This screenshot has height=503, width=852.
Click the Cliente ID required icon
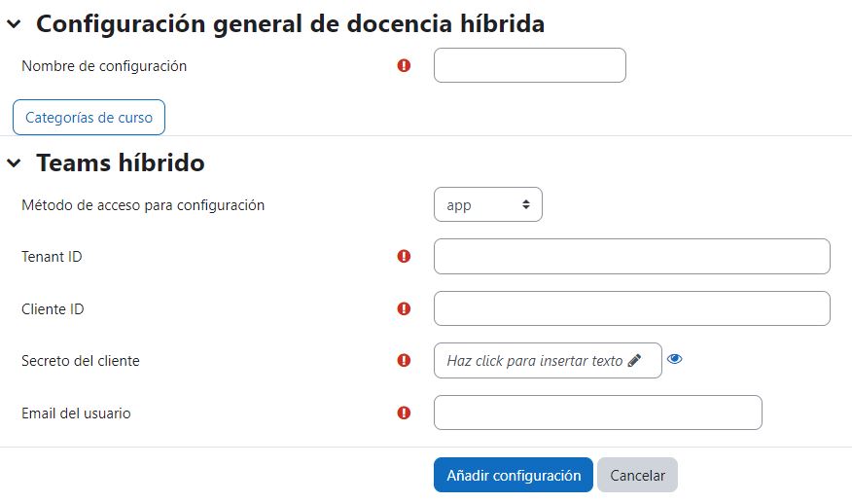point(404,308)
